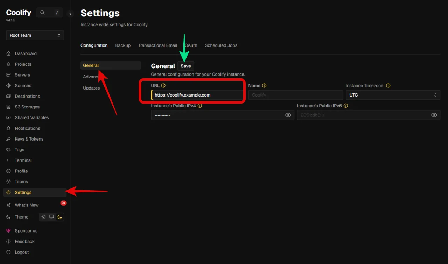This screenshot has width=448, height=264.
Task: Switch to the Backup tab
Action: coord(123,45)
